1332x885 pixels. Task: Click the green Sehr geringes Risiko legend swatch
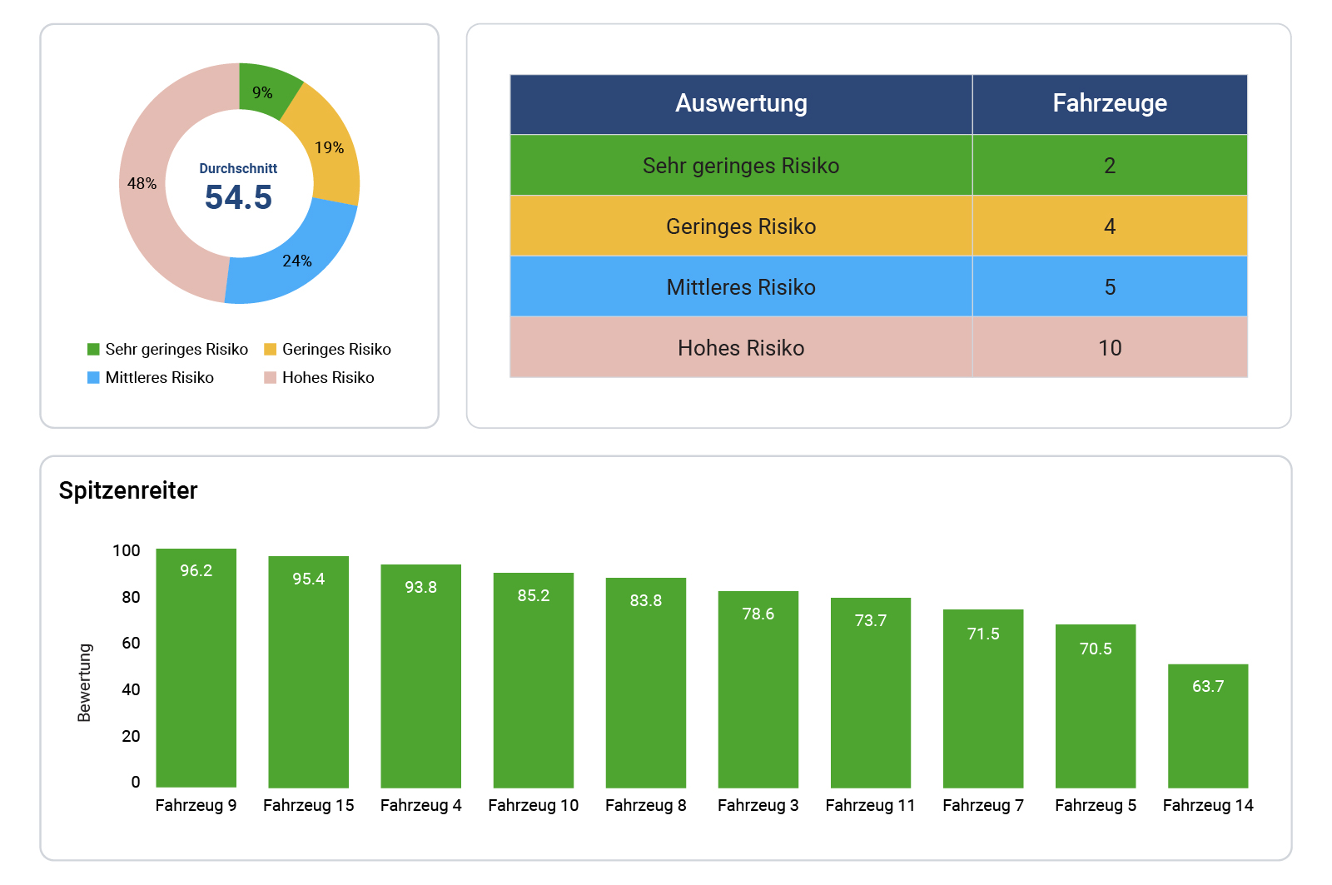point(93,350)
